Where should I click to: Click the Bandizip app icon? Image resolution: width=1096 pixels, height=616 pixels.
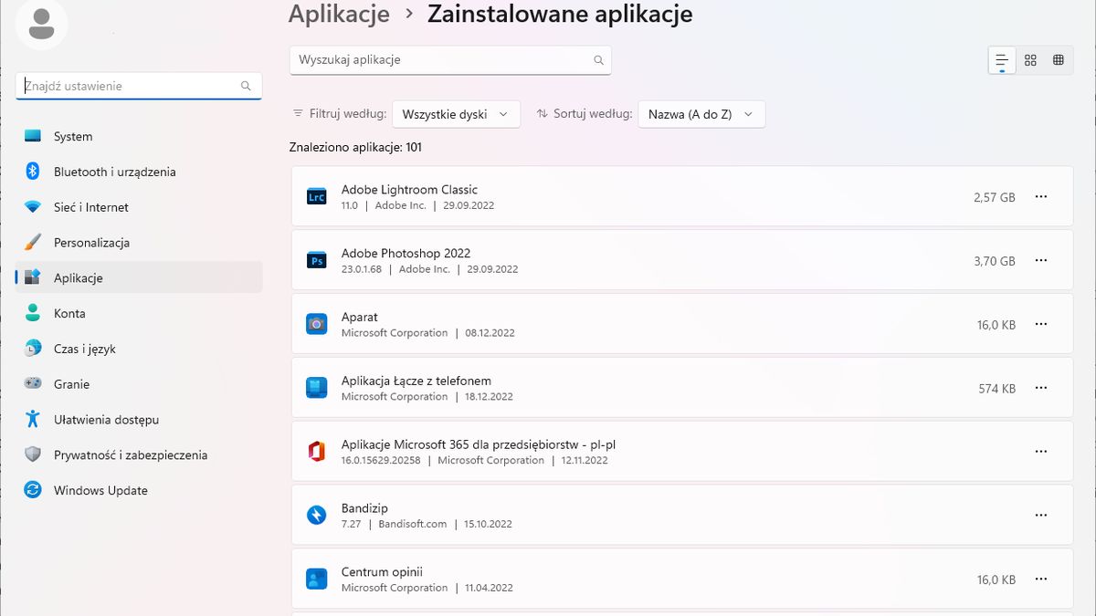[316, 515]
